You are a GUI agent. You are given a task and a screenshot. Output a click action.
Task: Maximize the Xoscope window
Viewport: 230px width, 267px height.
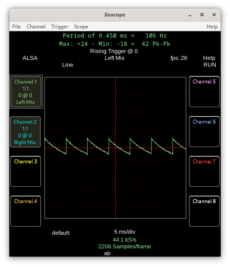coord(202,15)
